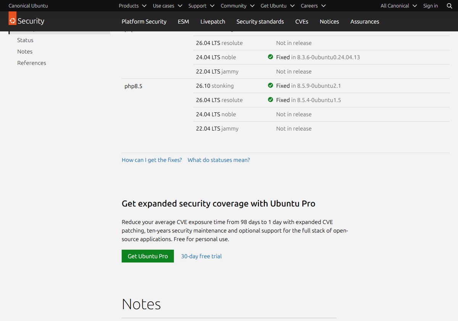Viewport: 458px width, 321px height.
Task: Open the Community dropdown menu
Action: 237,6
